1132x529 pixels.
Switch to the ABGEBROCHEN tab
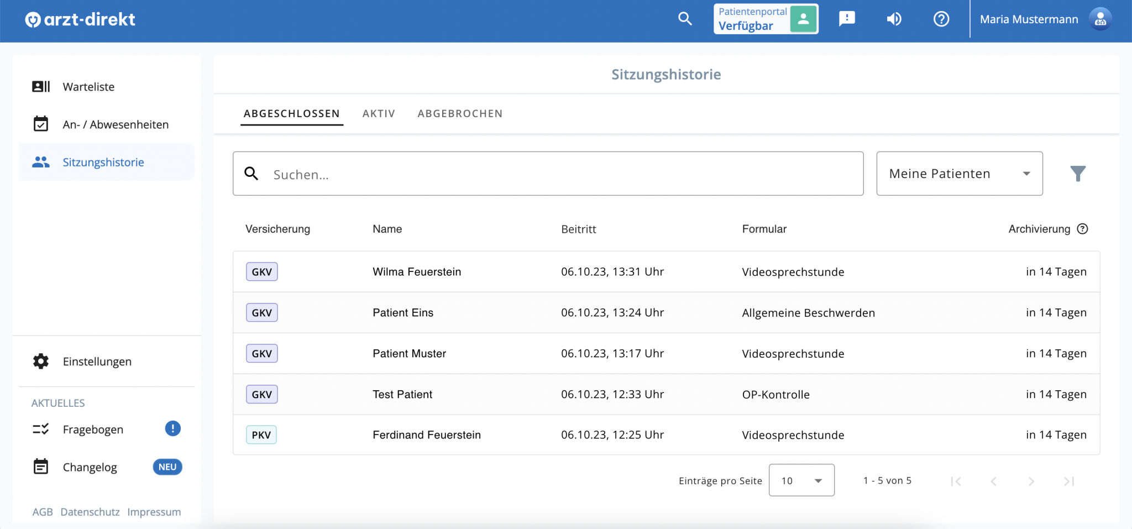(460, 113)
